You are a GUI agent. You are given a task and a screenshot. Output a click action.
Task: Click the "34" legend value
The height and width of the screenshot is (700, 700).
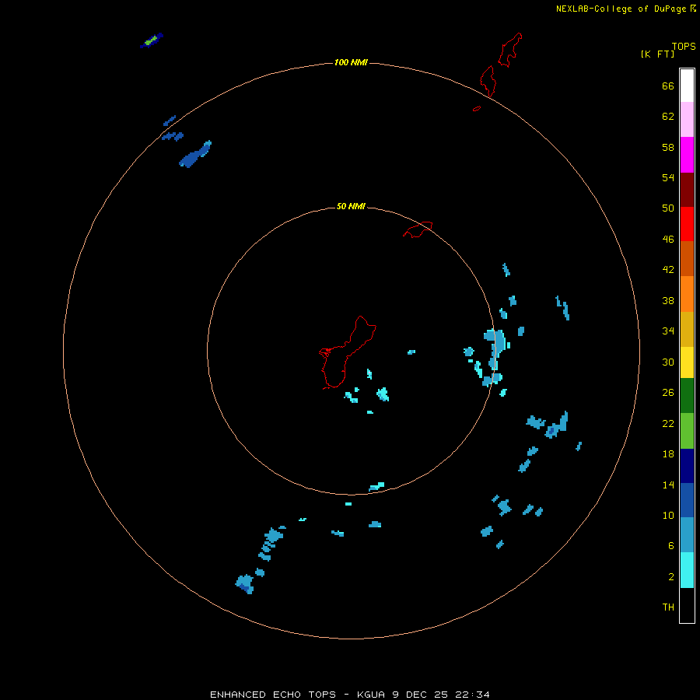[668, 331]
